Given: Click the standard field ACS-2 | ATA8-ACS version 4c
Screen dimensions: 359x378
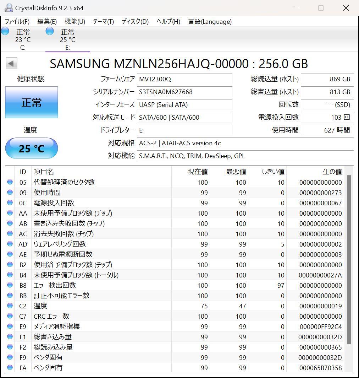Looking at the screenshot, I should (245, 143).
